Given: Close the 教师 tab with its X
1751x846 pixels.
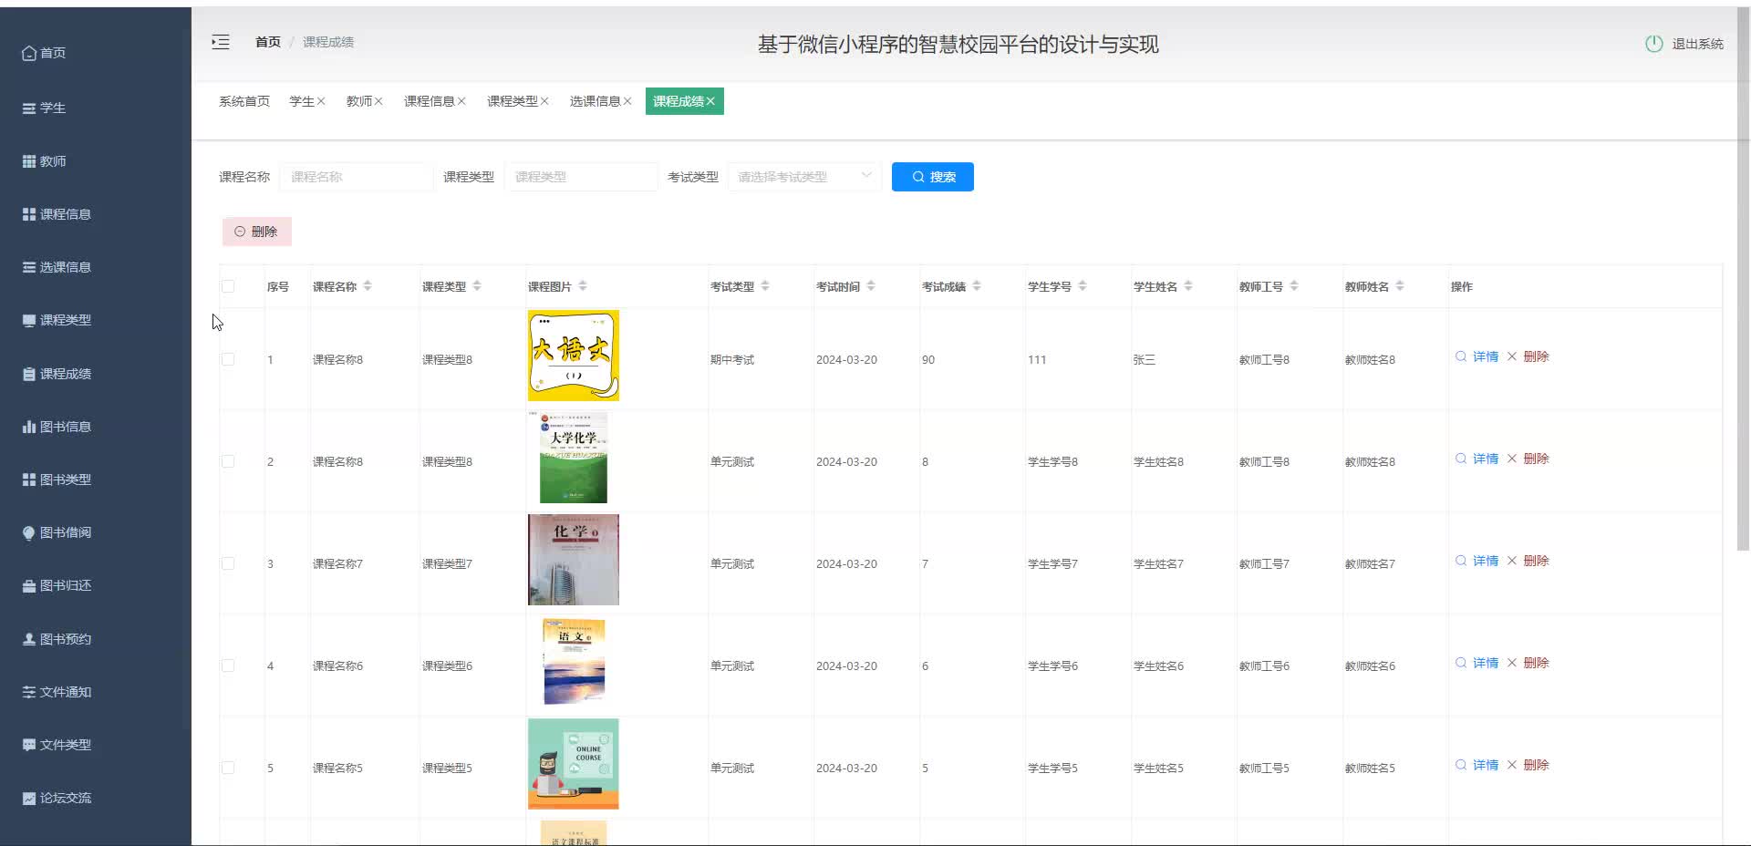Looking at the screenshot, I should click(378, 101).
